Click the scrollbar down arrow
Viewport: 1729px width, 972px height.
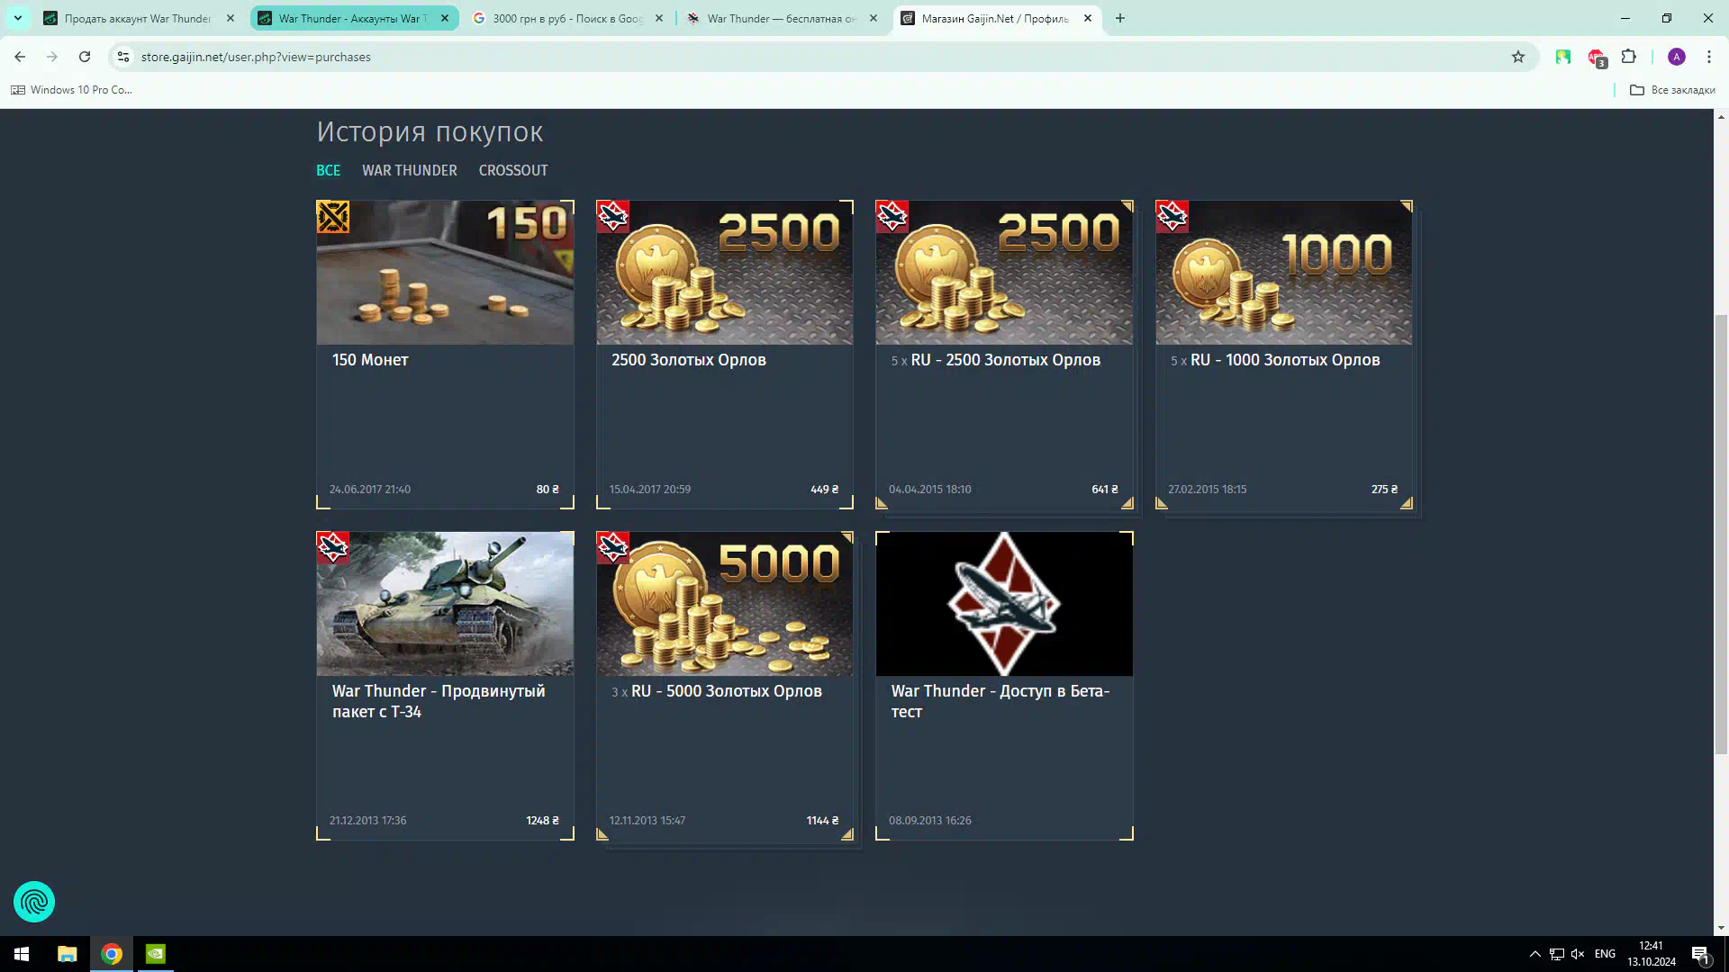(x=1721, y=928)
